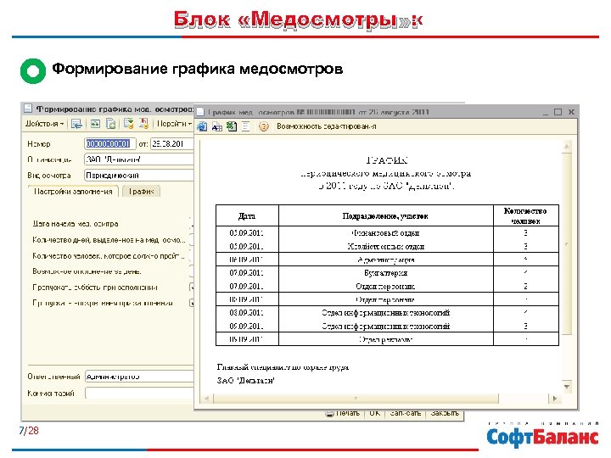611x458 pixels.
Task: Click the unpost document icon with red arrow
Action: click(143, 124)
